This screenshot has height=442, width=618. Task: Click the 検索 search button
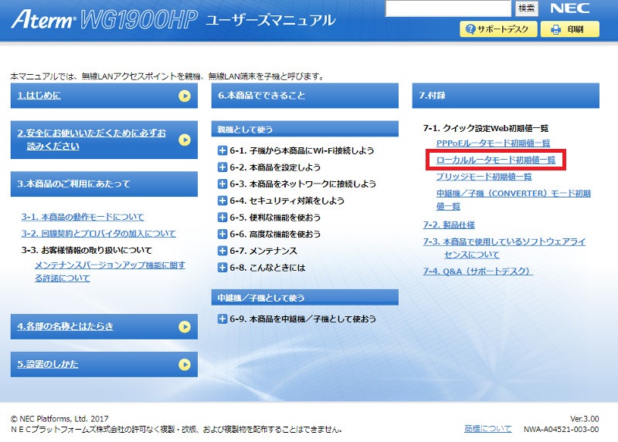527,8
